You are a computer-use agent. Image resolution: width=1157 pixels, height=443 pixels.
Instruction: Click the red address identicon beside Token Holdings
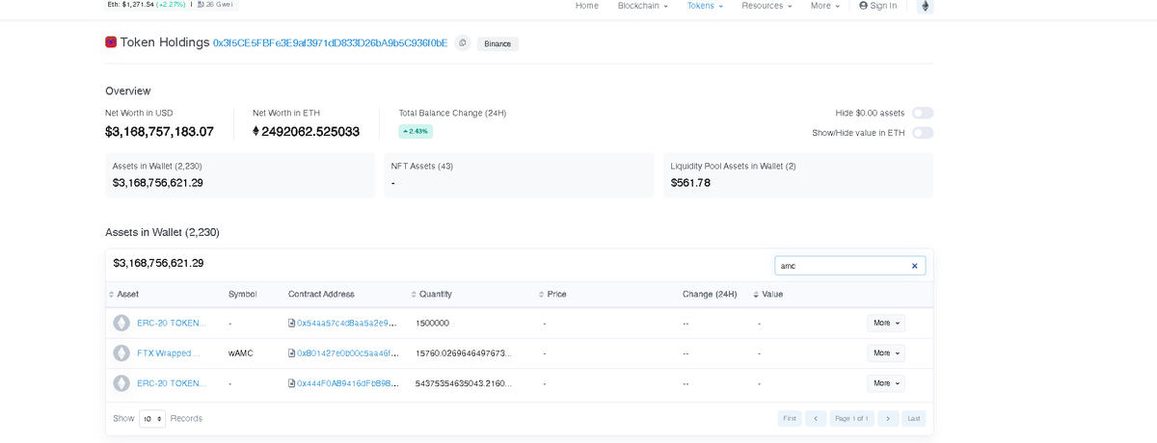[111, 42]
